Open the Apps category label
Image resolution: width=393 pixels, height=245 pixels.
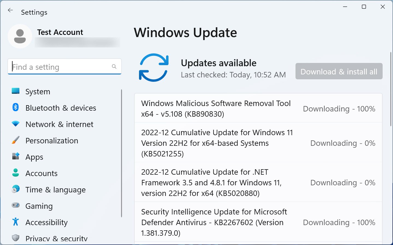[34, 157]
